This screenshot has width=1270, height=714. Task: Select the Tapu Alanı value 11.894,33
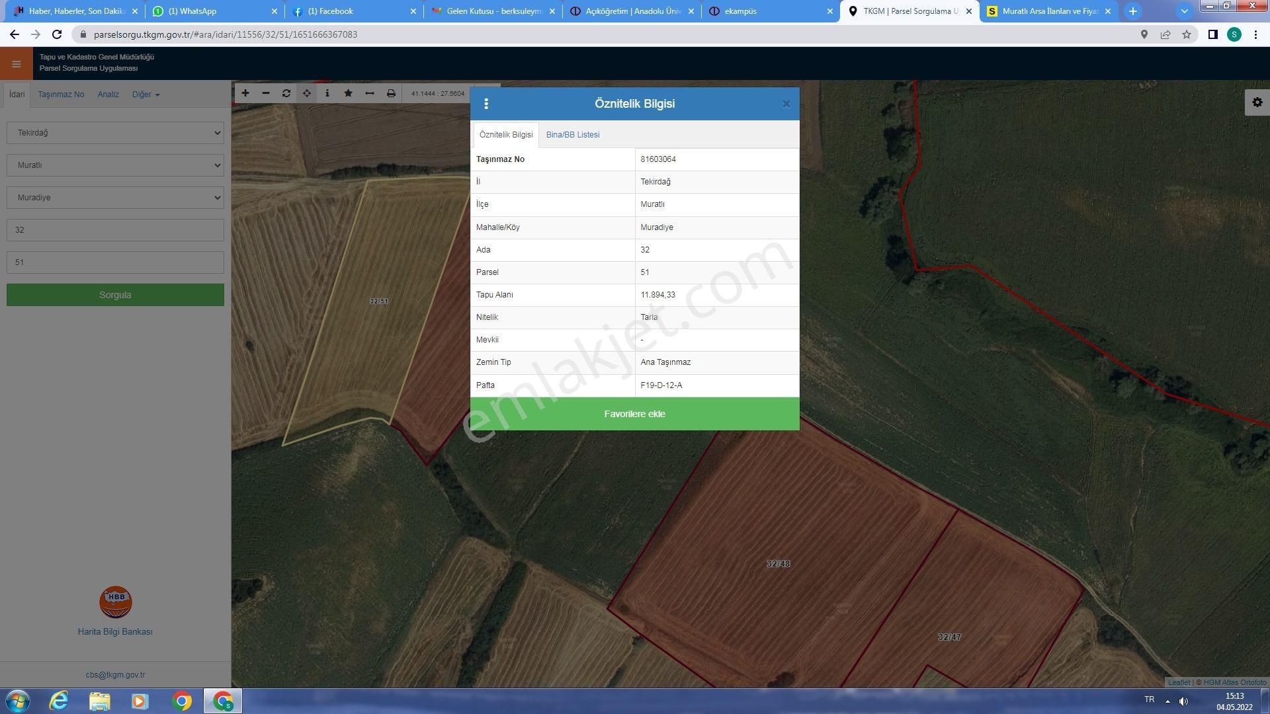click(x=658, y=295)
